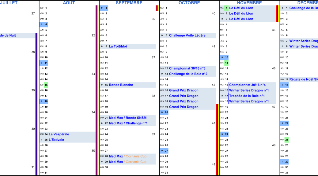Click blue highlighted Sunday December 29
Screen dimensions: 318x176
point(284,162)
